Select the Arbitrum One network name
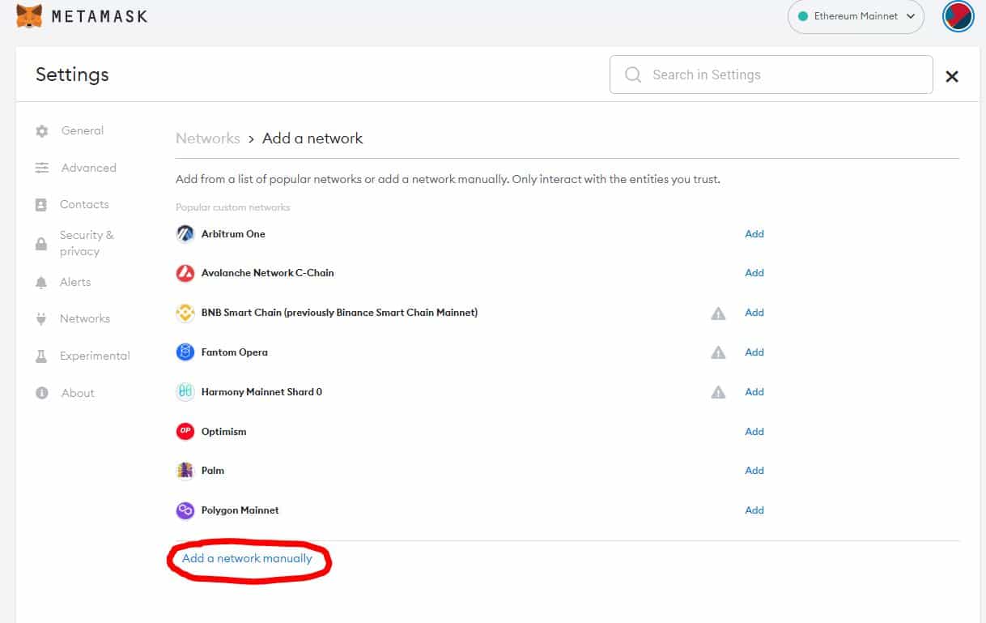Viewport: 986px width, 623px height. [x=233, y=234]
